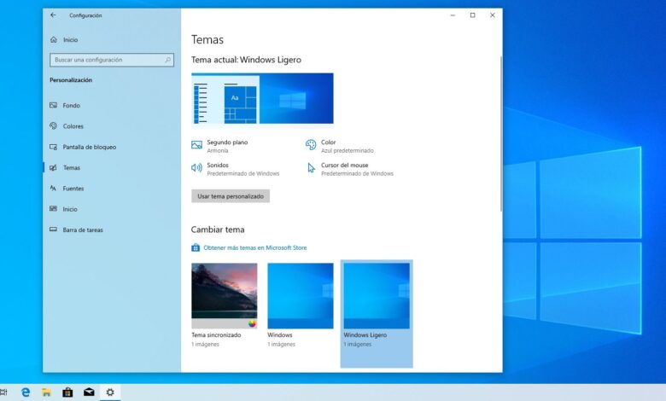This screenshot has height=401, width=666.
Task: Click the Microsoft Store bag icon link
Action: coord(196,247)
